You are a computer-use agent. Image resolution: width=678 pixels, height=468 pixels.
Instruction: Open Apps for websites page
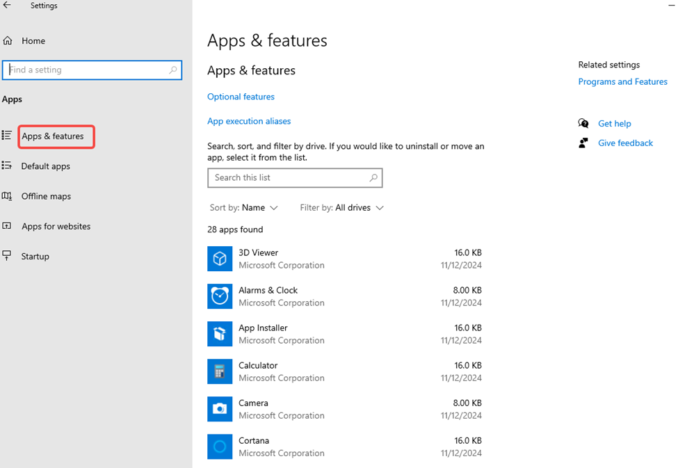point(56,226)
